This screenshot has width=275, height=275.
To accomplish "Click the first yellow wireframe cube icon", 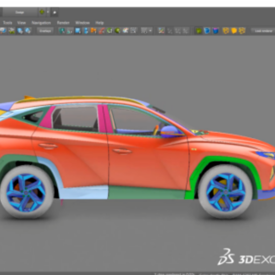I will [x=226, y=31].
